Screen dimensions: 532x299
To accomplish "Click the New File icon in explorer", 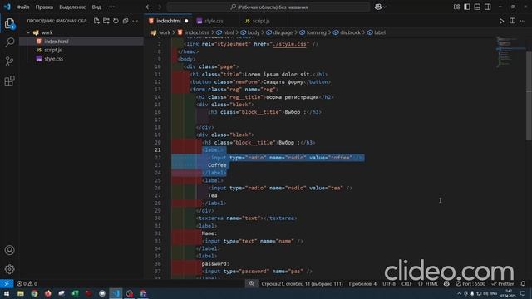I will point(96,21).
